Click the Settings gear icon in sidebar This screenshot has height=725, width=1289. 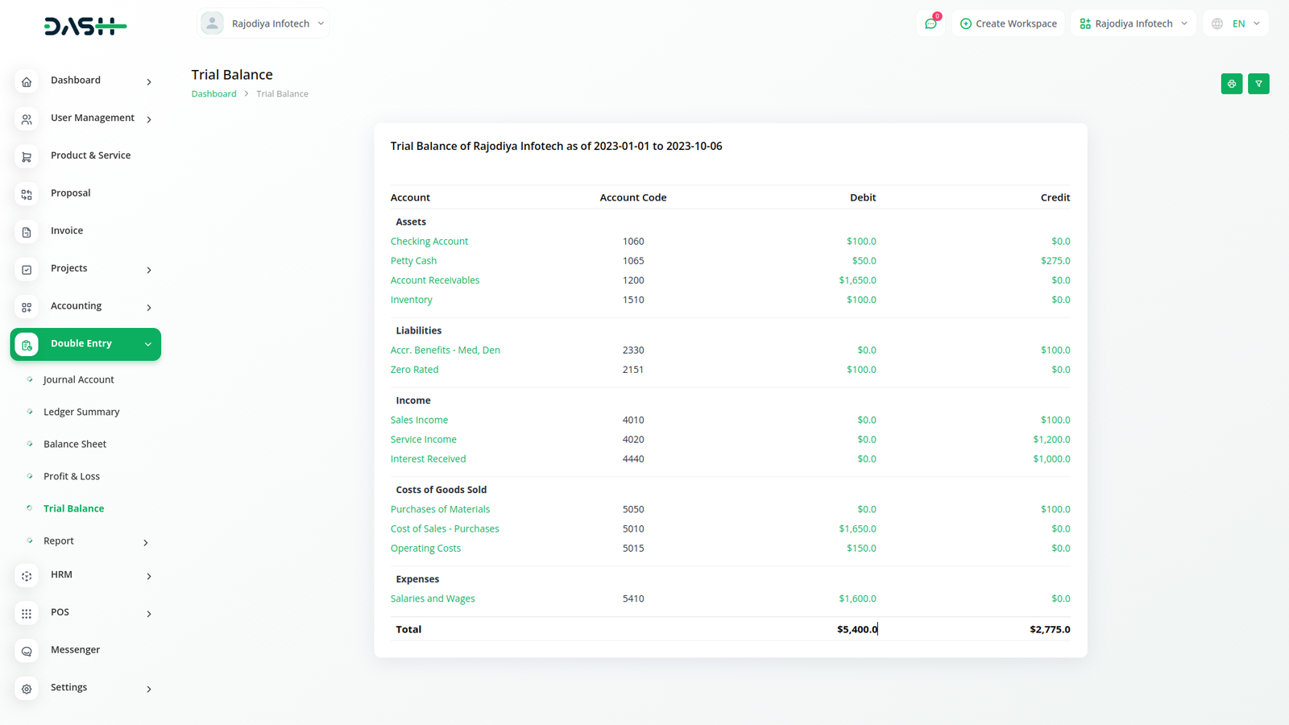[x=27, y=689]
